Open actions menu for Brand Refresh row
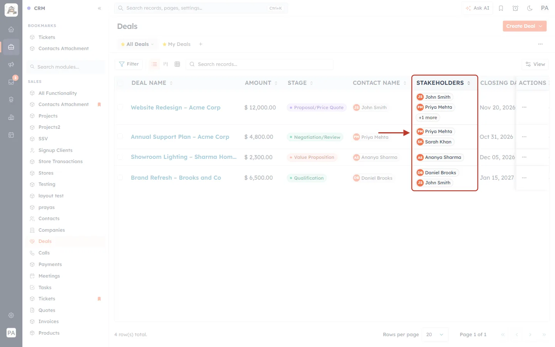The height and width of the screenshot is (347, 555). click(524, 178)
